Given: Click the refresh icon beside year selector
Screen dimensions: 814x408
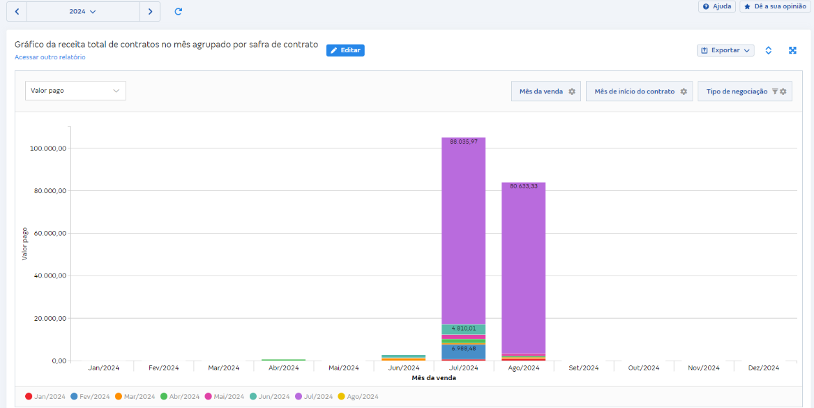Looking at the screenshot, I should (179, 12).
